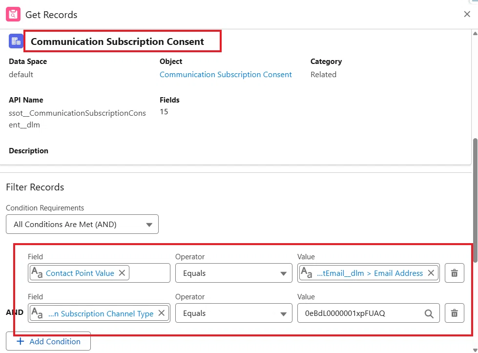Image resolution: width=478 pixels, height=353 pixels.
Task: Click the Communication Subscription Consent heading
Action: [117, 42]
